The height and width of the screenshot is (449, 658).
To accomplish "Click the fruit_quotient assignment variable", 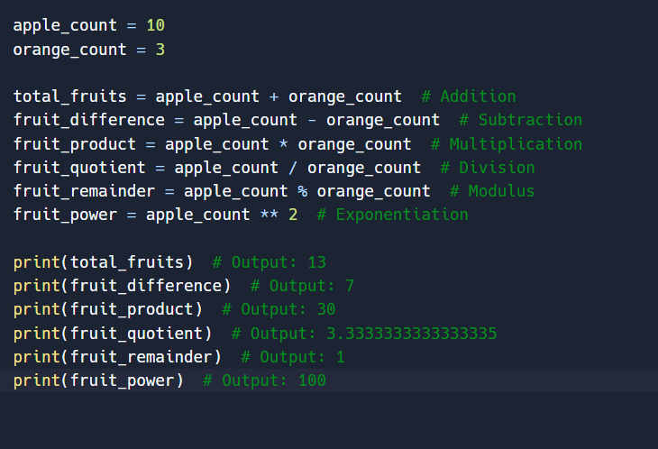I will pos(79,168).
